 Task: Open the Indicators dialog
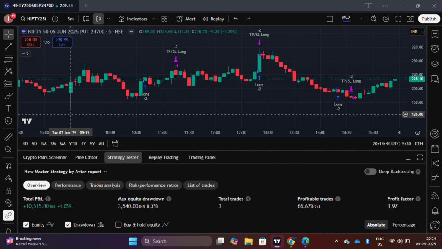click(x=133, y=19)
